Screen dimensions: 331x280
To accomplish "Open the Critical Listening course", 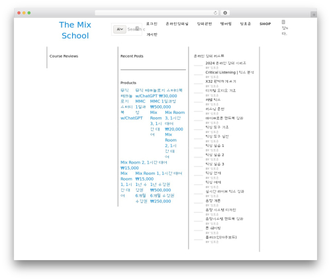I will (230, 72).
